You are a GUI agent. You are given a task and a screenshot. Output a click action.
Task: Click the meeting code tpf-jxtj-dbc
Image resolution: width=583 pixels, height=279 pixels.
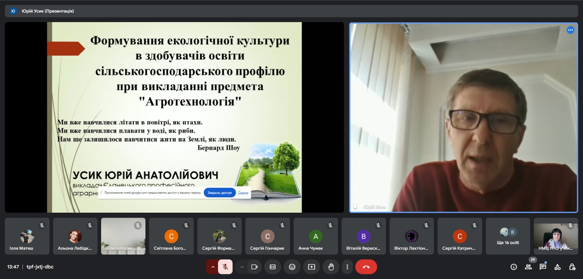[x=40, y=267]
